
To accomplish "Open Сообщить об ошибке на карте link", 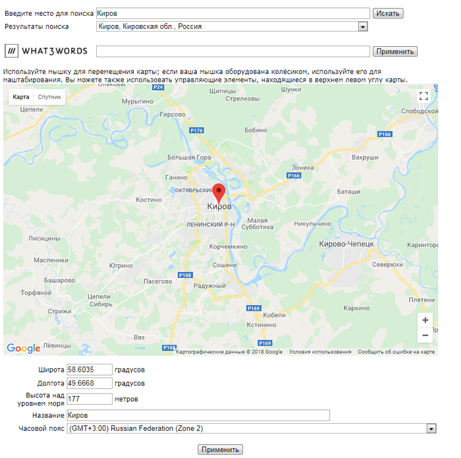I will pyautogui.click(x=396, y=352).
